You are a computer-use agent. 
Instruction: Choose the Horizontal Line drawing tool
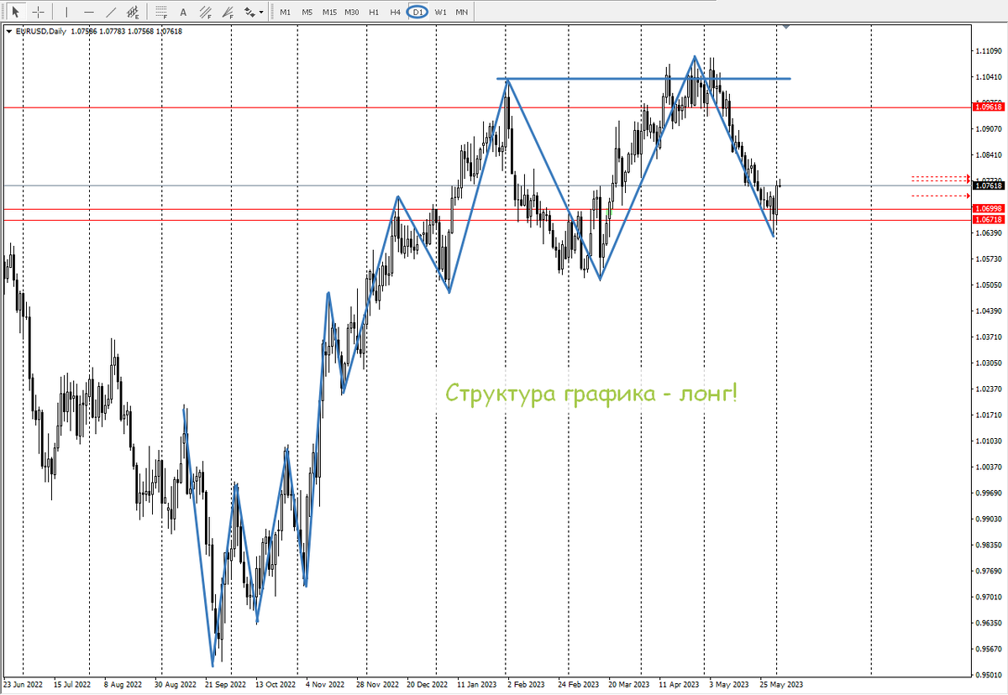click(89, 12)
